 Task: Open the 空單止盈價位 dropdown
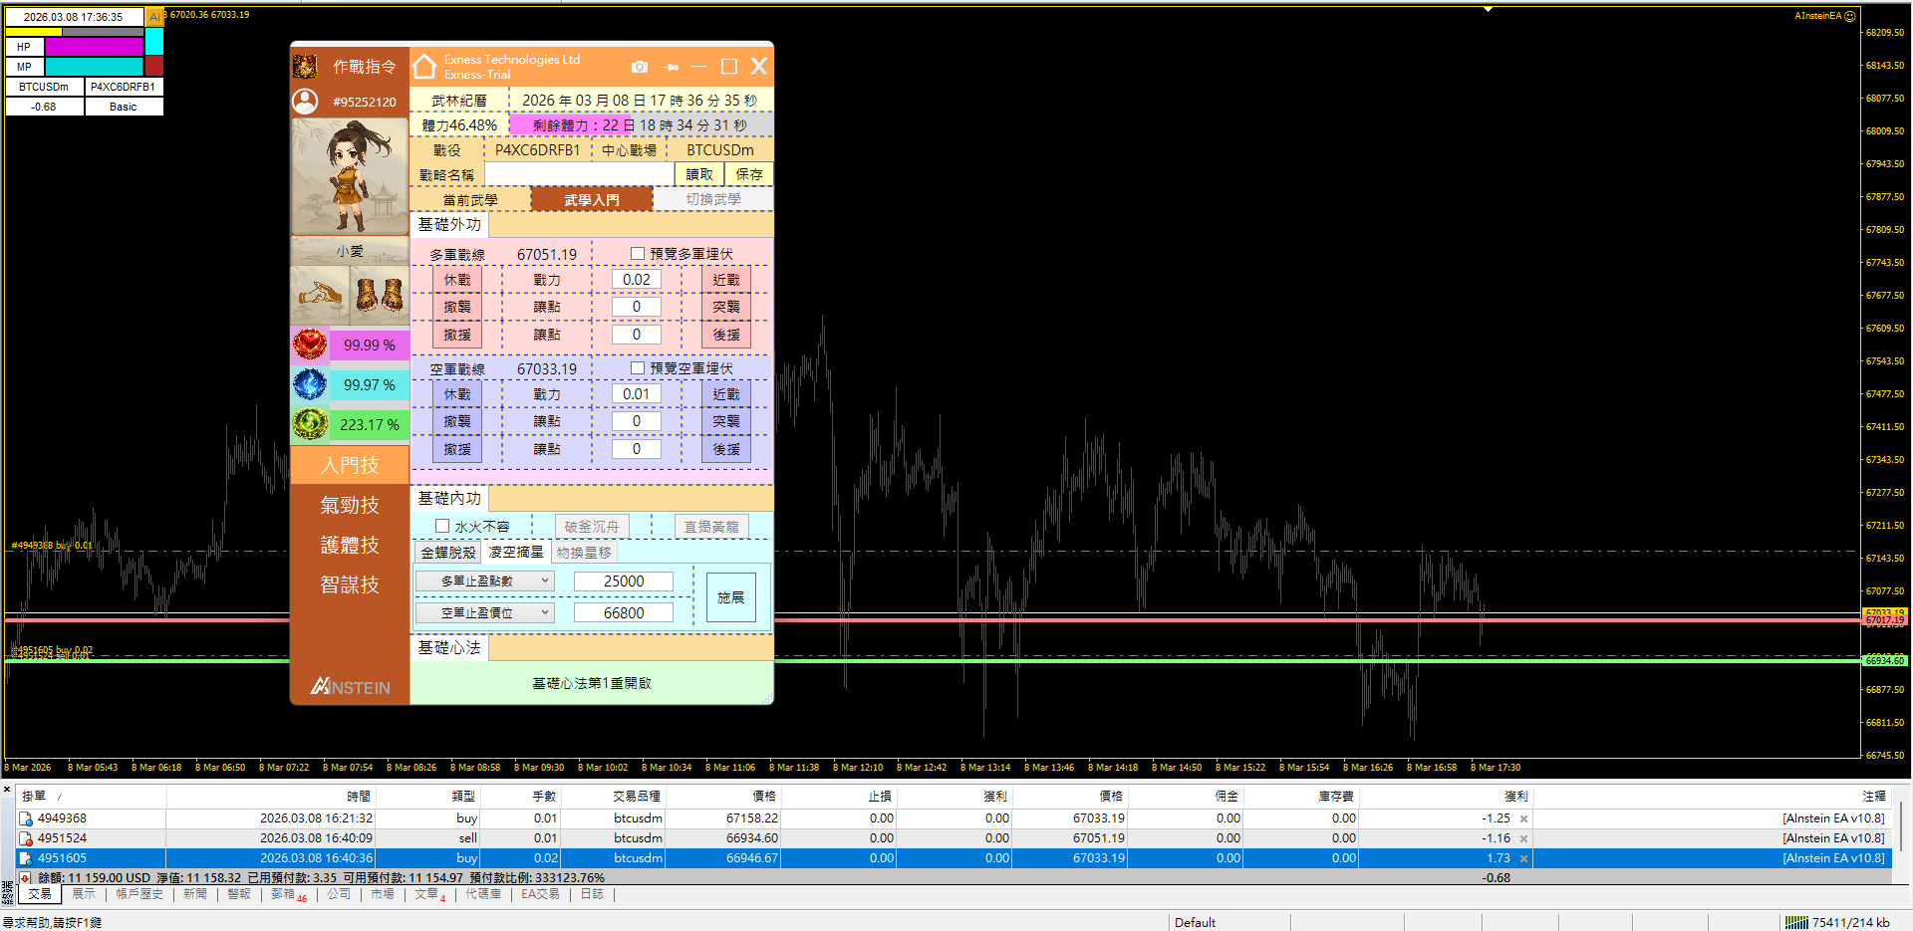[484, 613]
